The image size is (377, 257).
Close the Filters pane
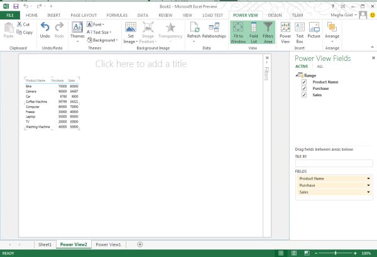267,58
